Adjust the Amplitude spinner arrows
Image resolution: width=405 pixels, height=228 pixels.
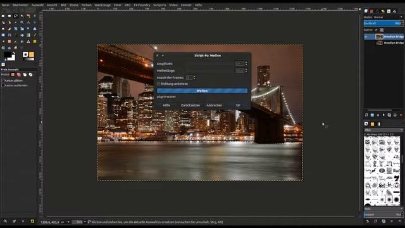tap(246, 63)
